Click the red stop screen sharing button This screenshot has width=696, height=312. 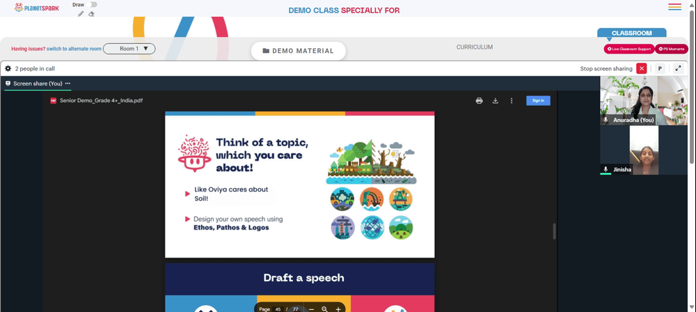642,68
